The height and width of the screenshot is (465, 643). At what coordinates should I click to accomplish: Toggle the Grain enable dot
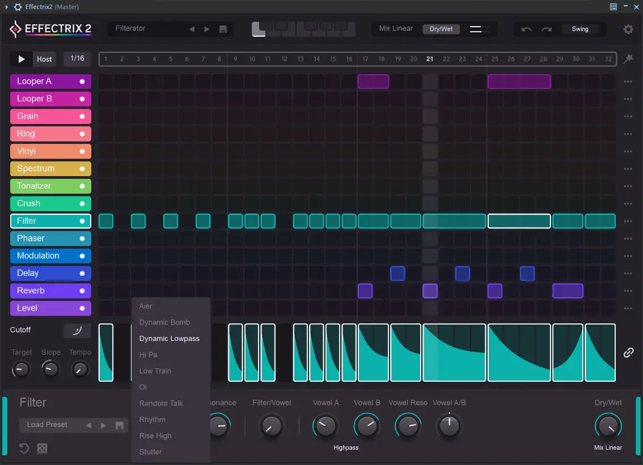pos(82,116)
